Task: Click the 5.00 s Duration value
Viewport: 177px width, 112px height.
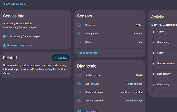Action: click(x=139, y=25)
